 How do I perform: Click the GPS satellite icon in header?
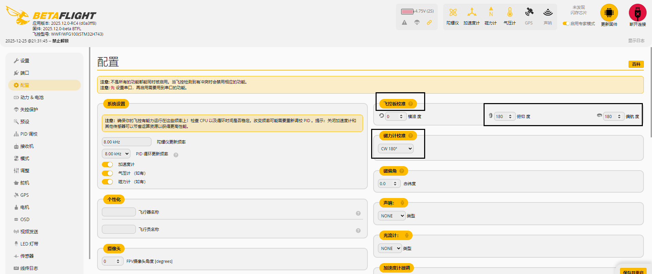(529, 13)
